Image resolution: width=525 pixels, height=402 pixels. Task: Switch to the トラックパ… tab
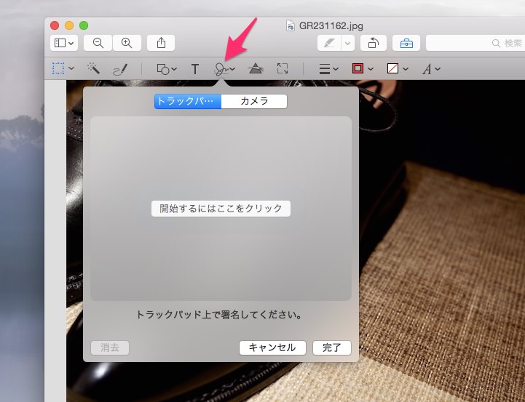[188, 101]
